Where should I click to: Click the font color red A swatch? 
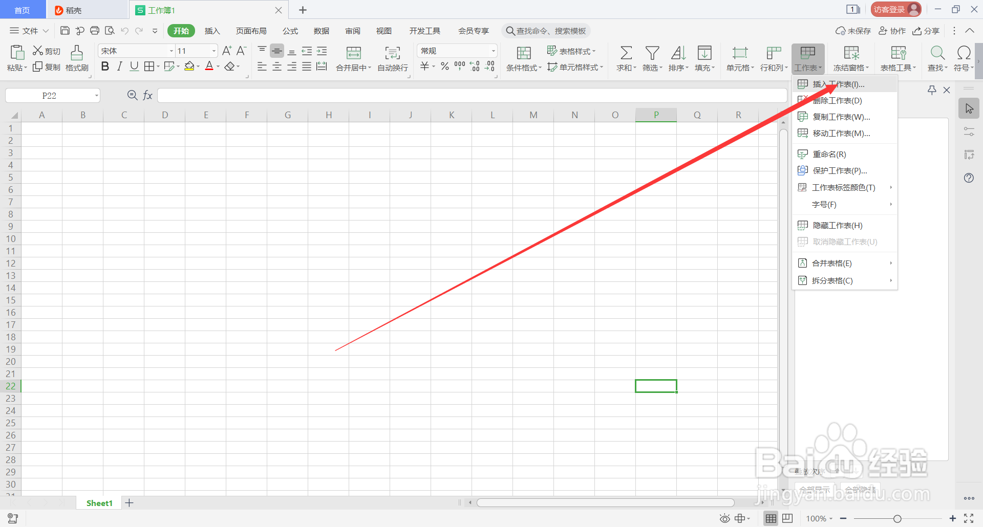click(209, 67)
